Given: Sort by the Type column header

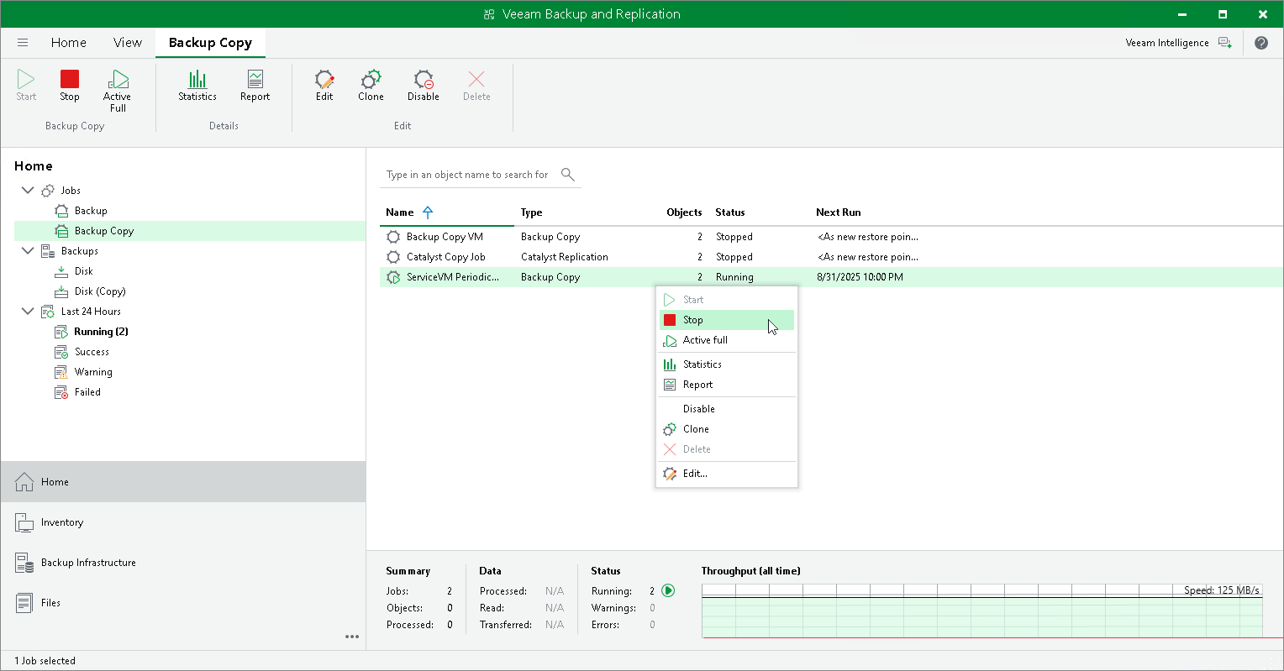Looking at the screenshot, I should [x=531, y=212].
